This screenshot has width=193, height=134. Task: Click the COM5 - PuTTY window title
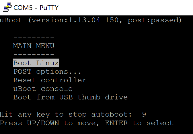point(36,8)
